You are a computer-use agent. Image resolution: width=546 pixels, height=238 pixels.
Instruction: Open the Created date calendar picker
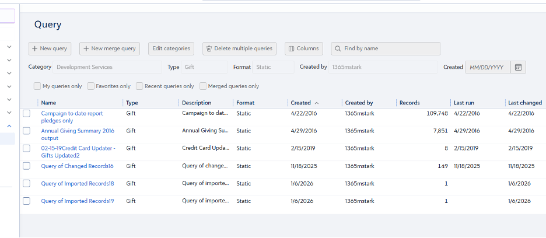(518, 67)
